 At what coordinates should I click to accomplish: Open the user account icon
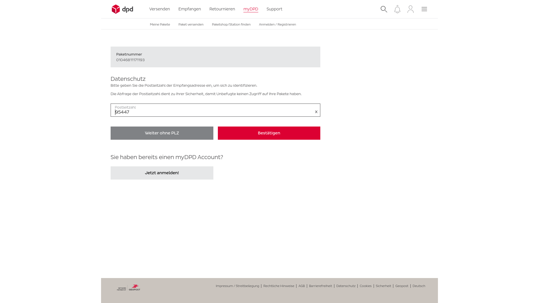(x=410, y=9)
